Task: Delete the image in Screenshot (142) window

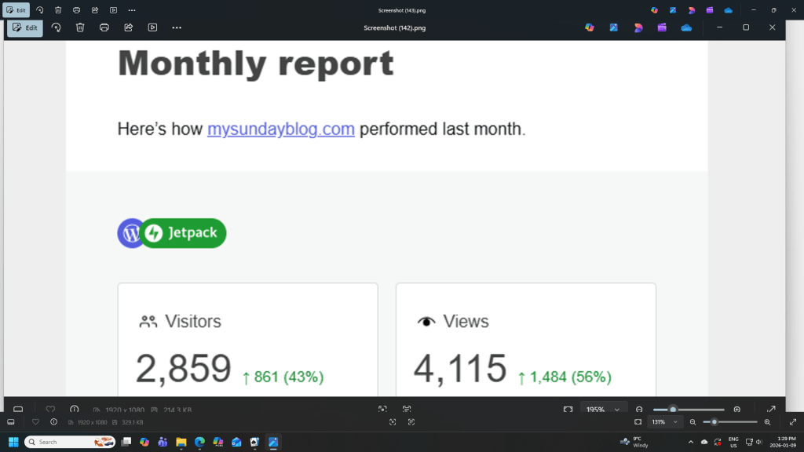Action: 80,27
